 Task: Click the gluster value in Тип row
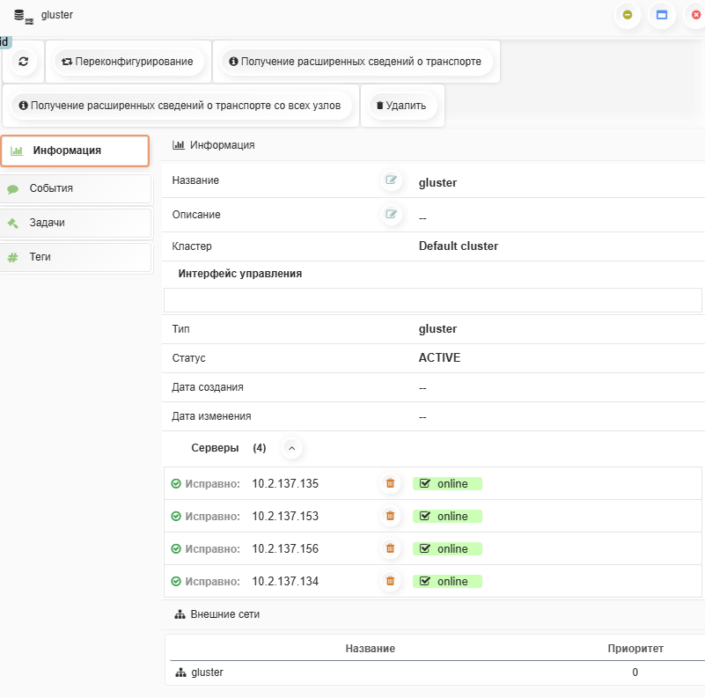coord(437,329)
